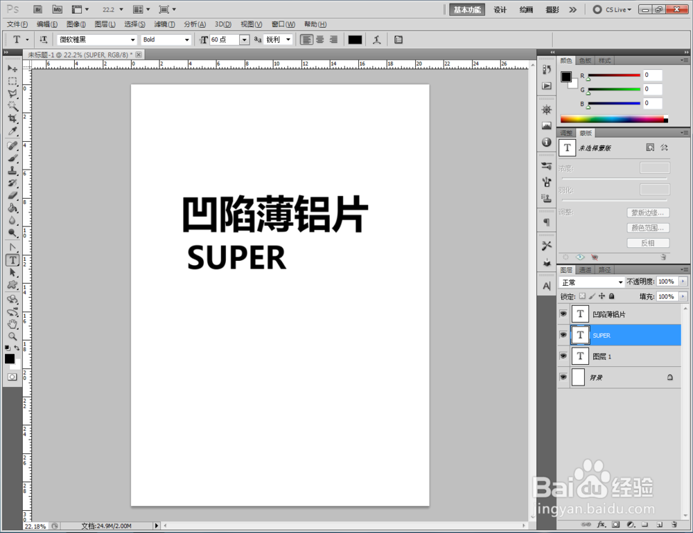Select the Polygonal Lasso tool
The height and width of the screenshot is (533, 693).
(x=12, y=93)
